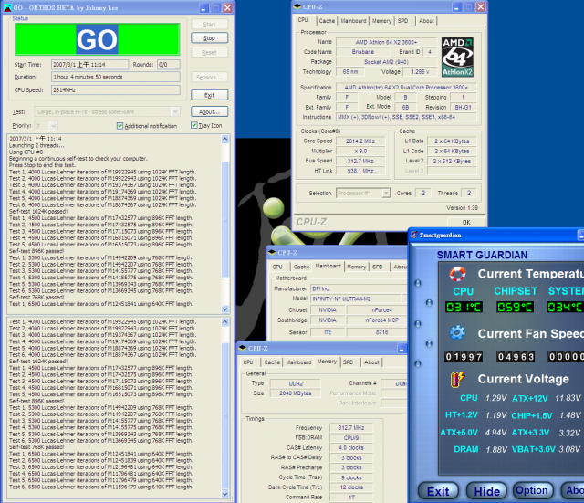Click the Voltage 1.296 v value
This screenshot has width=584, height=503.
pos(420,72)
